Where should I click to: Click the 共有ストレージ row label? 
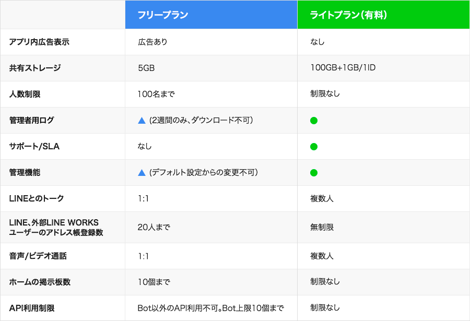point(35,68)
